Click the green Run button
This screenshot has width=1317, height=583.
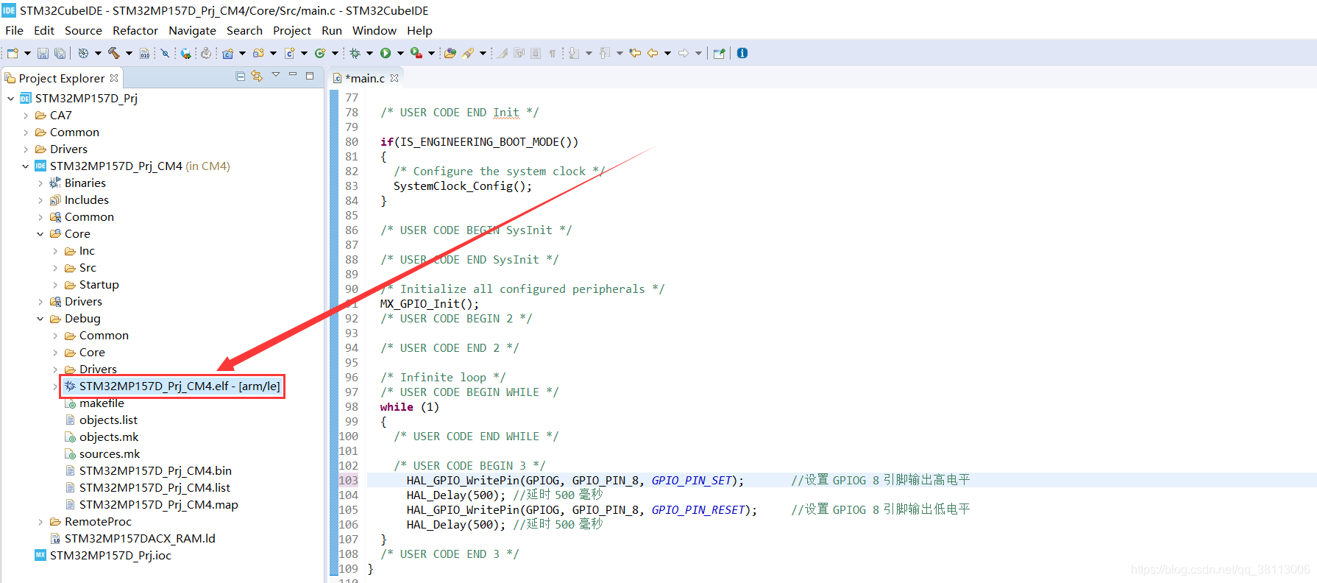pos(386,53)
